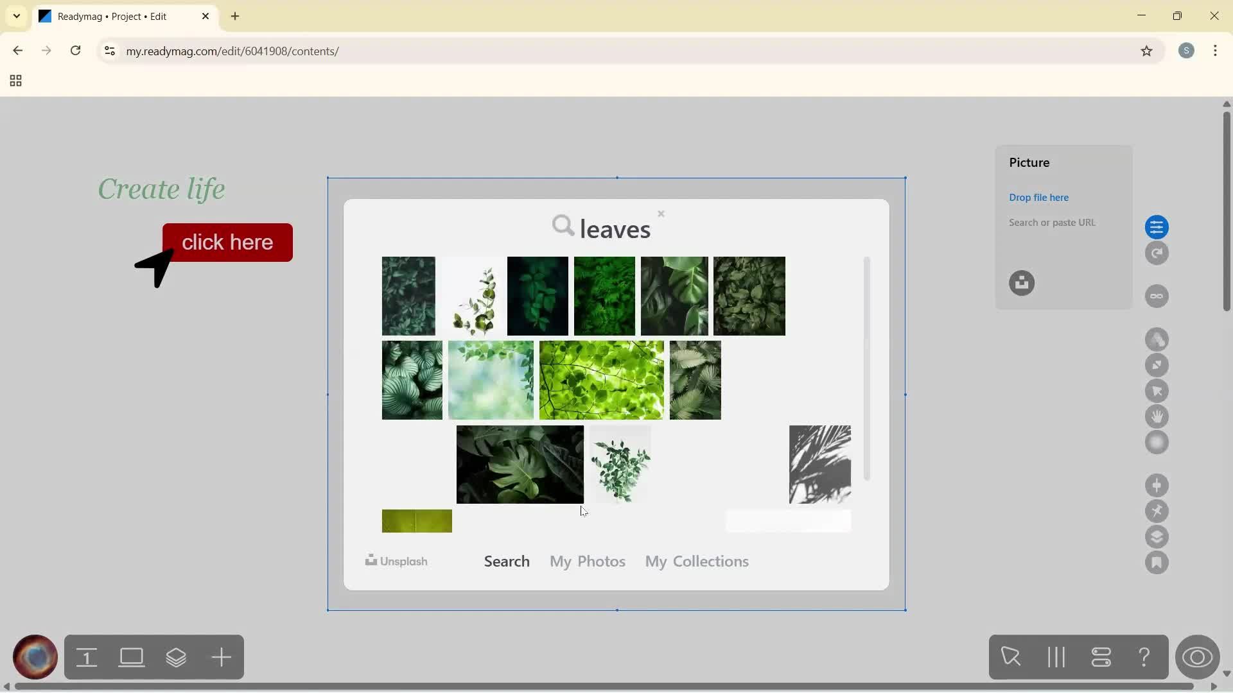Add a new widget with the plus icon

221,657
